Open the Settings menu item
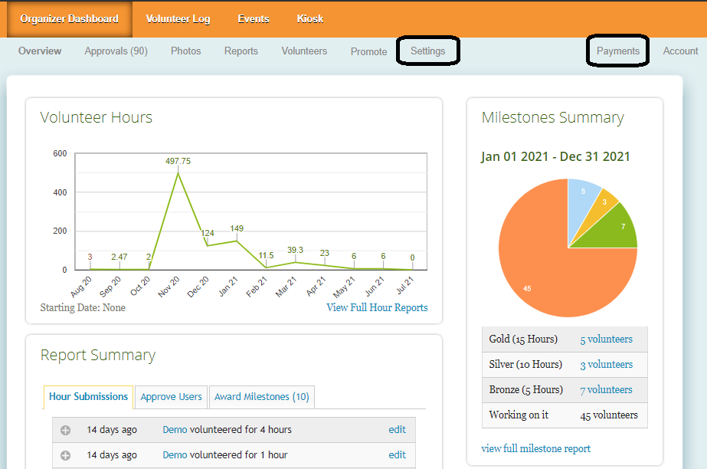The image size is (707, 469). coord(427,51)
